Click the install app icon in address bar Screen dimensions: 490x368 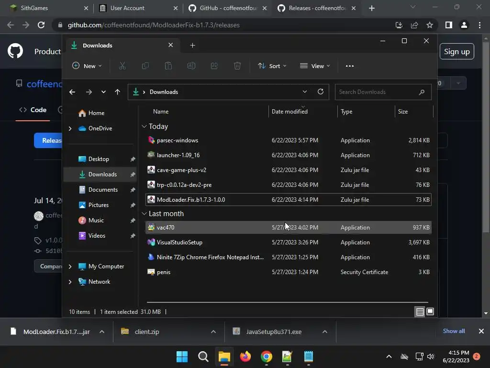399,25
